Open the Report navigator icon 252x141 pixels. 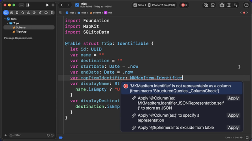52,13
